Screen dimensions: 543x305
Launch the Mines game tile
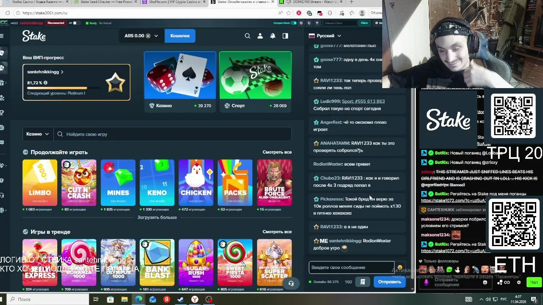[118, 183]
